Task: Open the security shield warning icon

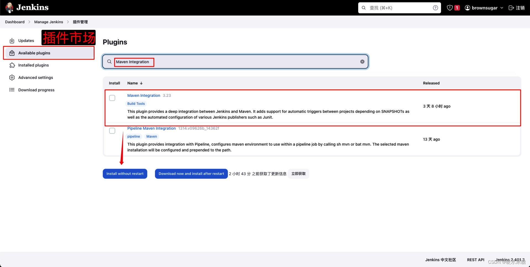Action: click(x=450, y=8)
